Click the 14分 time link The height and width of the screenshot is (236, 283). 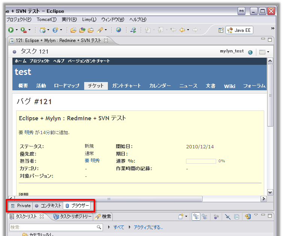[x=45, y=133]
